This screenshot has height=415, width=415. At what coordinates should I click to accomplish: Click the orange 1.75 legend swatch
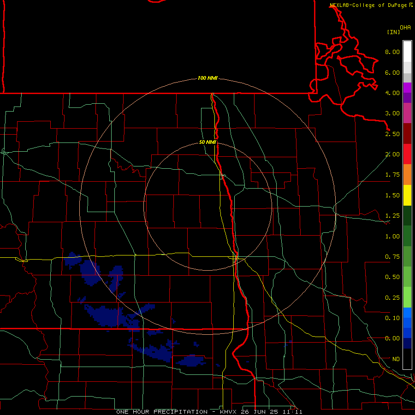(407, 175)
